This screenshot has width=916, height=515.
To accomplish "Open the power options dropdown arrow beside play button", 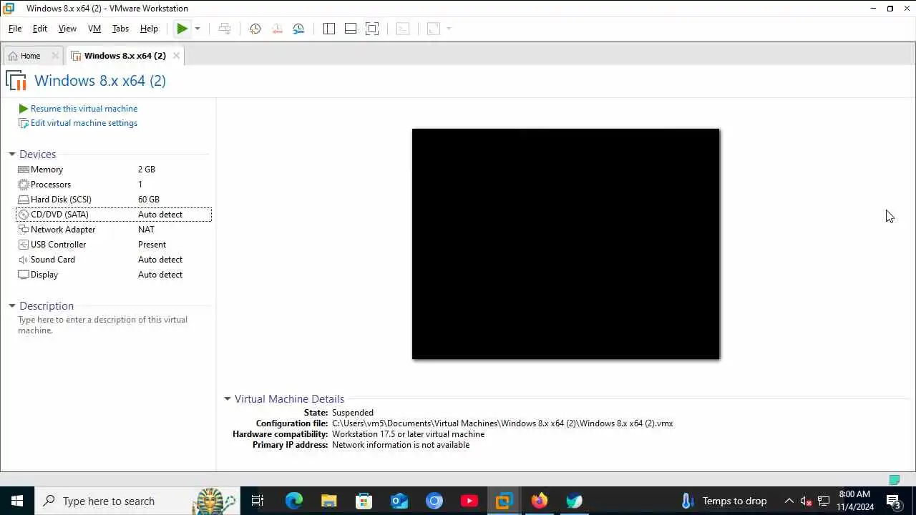I will (x=198, y=29).
